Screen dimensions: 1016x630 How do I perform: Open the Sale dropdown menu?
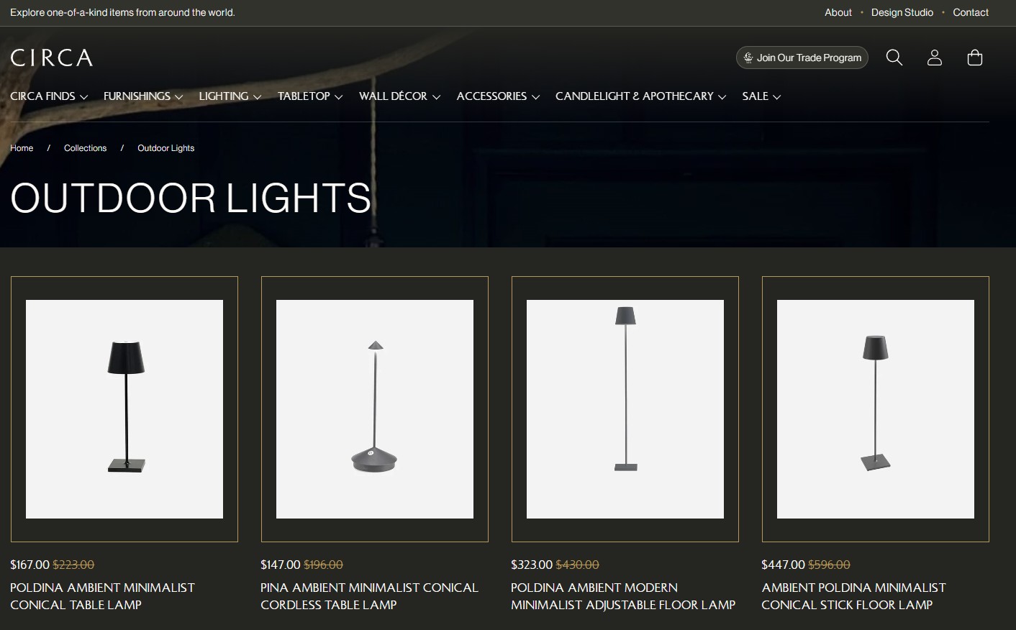pyautogui.click(x=761, y=96)
